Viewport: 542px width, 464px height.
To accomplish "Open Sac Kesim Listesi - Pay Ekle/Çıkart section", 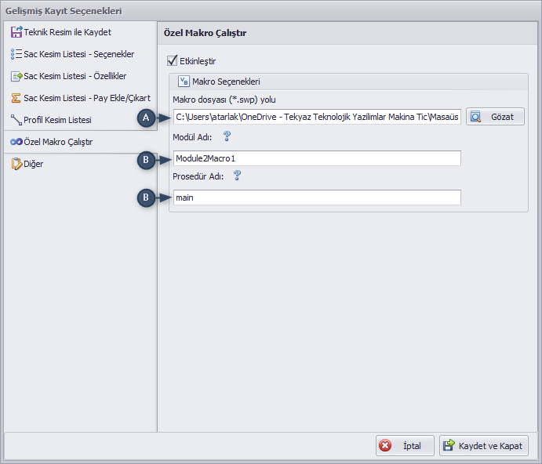I will point(80,98).
